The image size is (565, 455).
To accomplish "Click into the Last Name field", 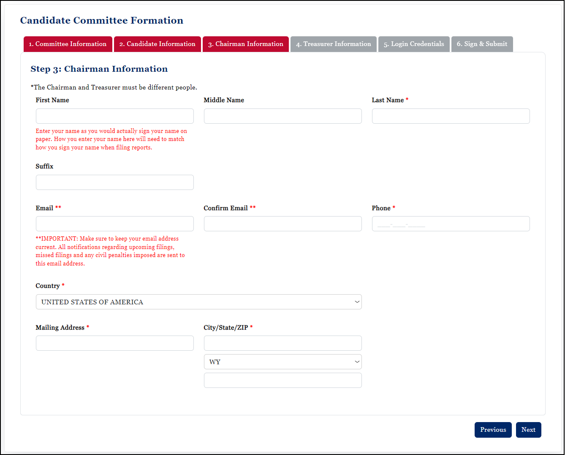I will (x=451, y=116).
